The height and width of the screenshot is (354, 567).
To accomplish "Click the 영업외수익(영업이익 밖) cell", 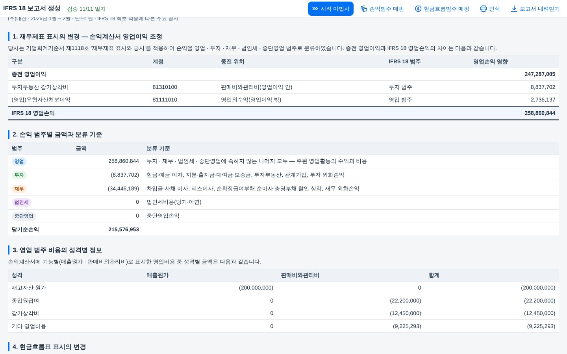I will (251, 100).
